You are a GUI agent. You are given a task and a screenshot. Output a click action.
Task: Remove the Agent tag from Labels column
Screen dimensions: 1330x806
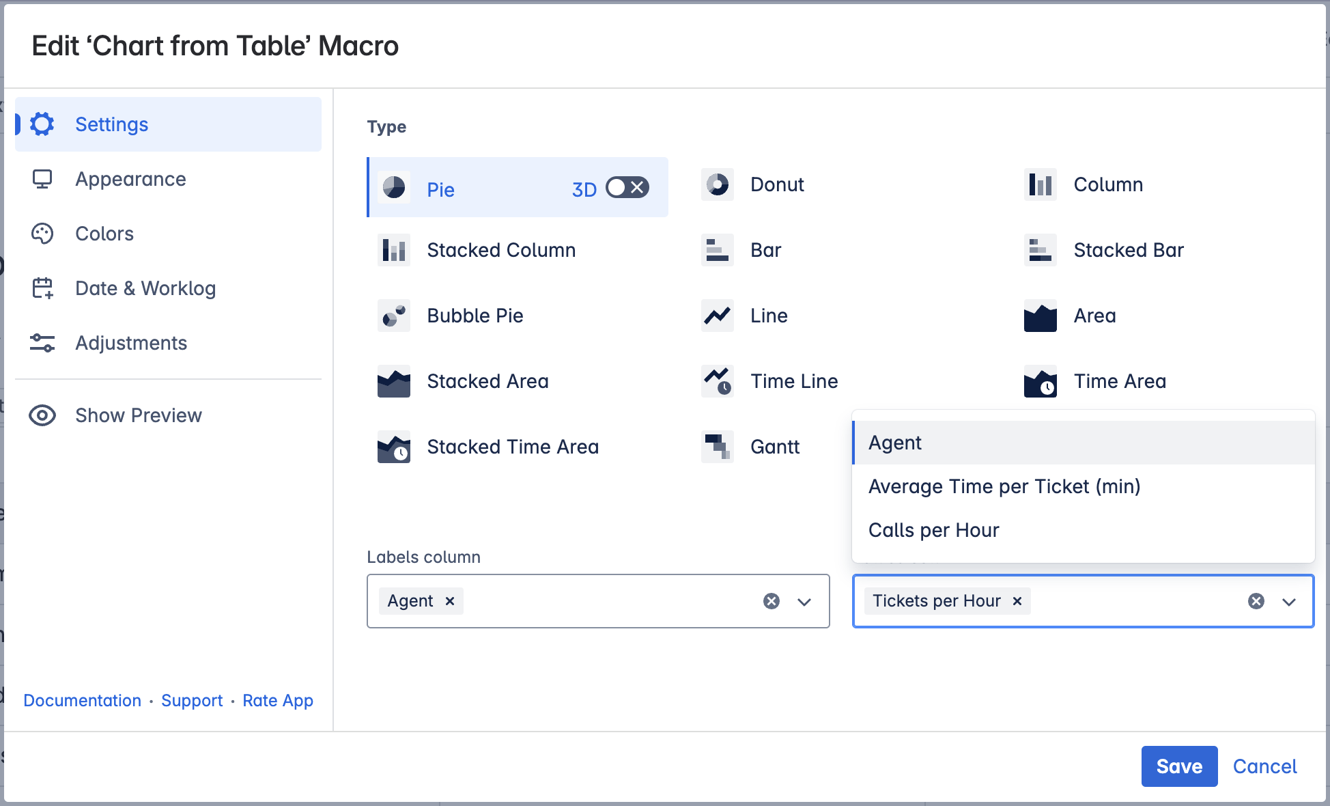(x=450, y=601)
